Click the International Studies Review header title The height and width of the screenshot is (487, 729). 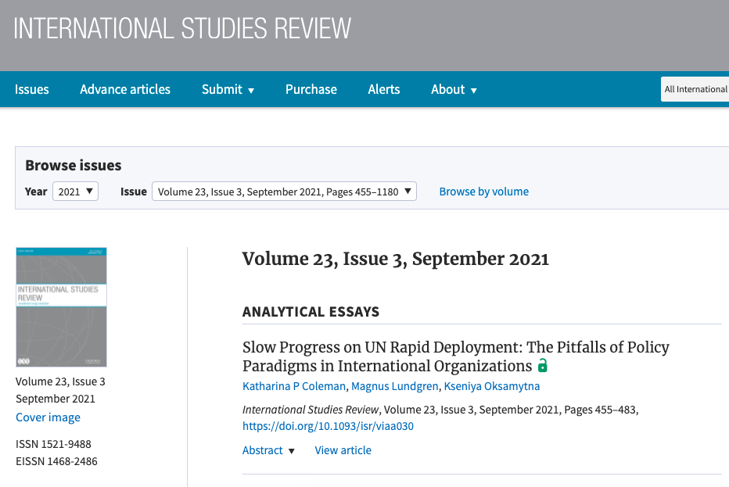(x=182, y=28)
